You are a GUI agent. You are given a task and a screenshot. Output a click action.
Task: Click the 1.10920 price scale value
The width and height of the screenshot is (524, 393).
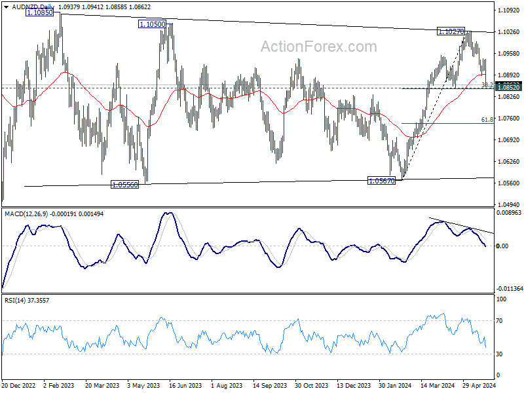508,10
